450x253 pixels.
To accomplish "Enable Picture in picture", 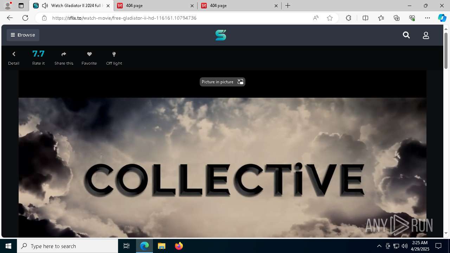I will pyautogui.click(x=222, y=82).
